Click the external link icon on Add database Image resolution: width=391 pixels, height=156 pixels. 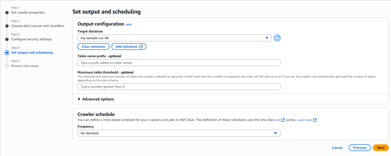[x=141, y=46]
